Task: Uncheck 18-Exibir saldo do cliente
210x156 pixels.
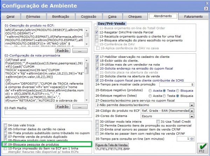Action: tap(97, 61)
